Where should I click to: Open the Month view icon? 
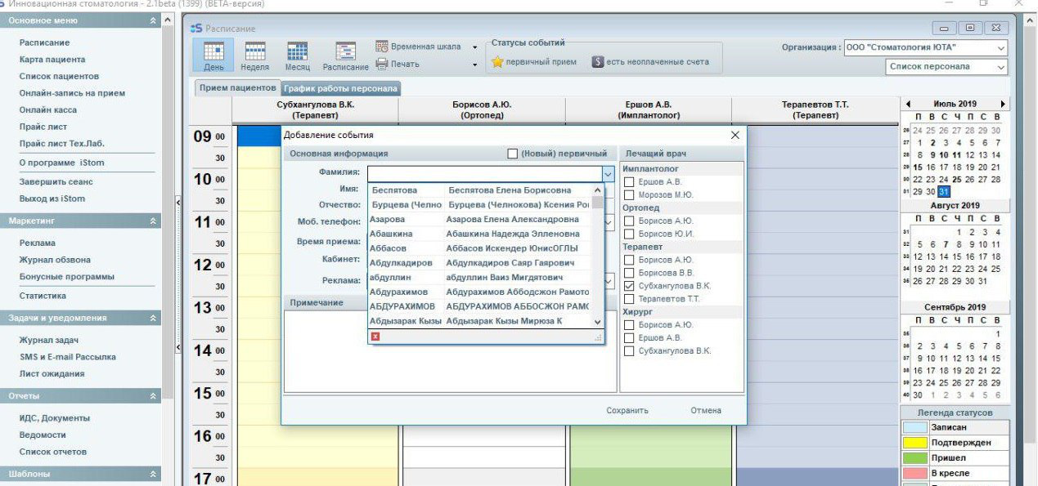click(x=297, y=55)
